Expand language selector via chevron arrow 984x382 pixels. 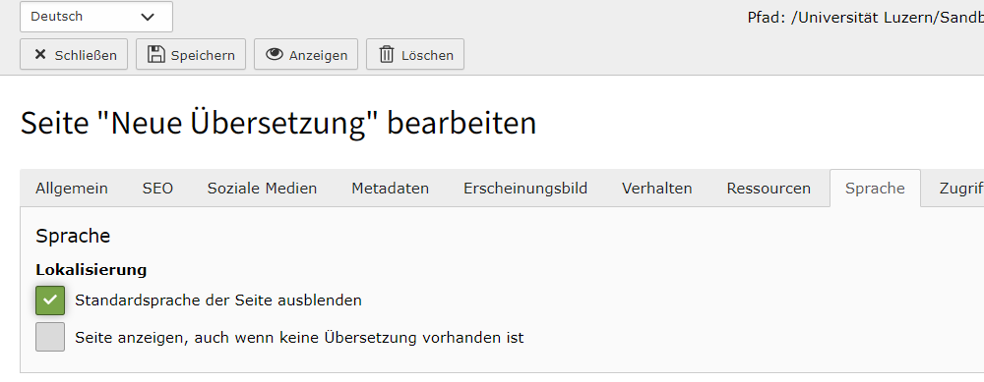pos(148,17)
